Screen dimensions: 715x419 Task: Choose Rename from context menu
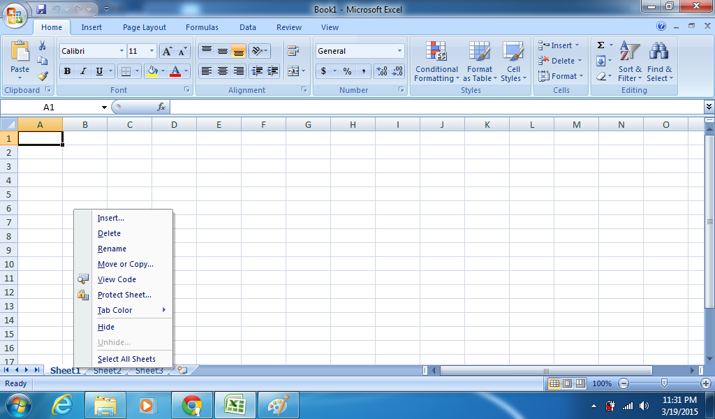[x=123, y=249]
